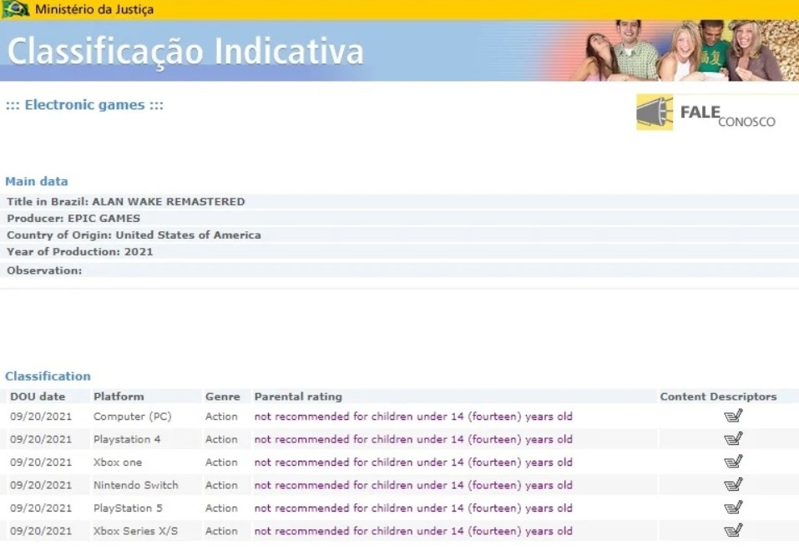Open content descriptors for Playstation 4 row

[x=733, y=439]
